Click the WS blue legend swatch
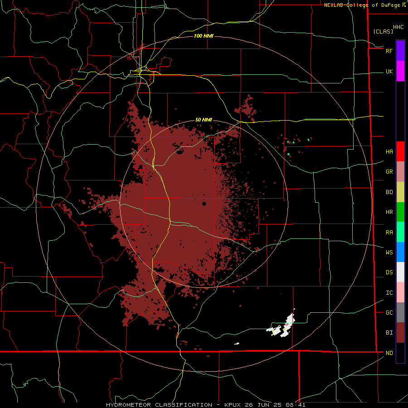This screenshot has height=408, width=408. tap(400, 252)
